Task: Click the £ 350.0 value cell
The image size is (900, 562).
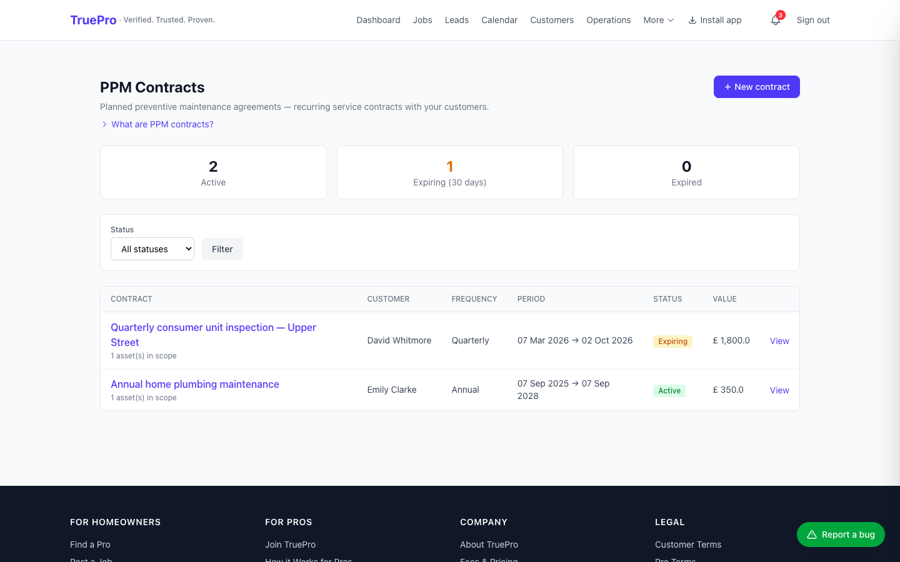Action: click(728, 390)
